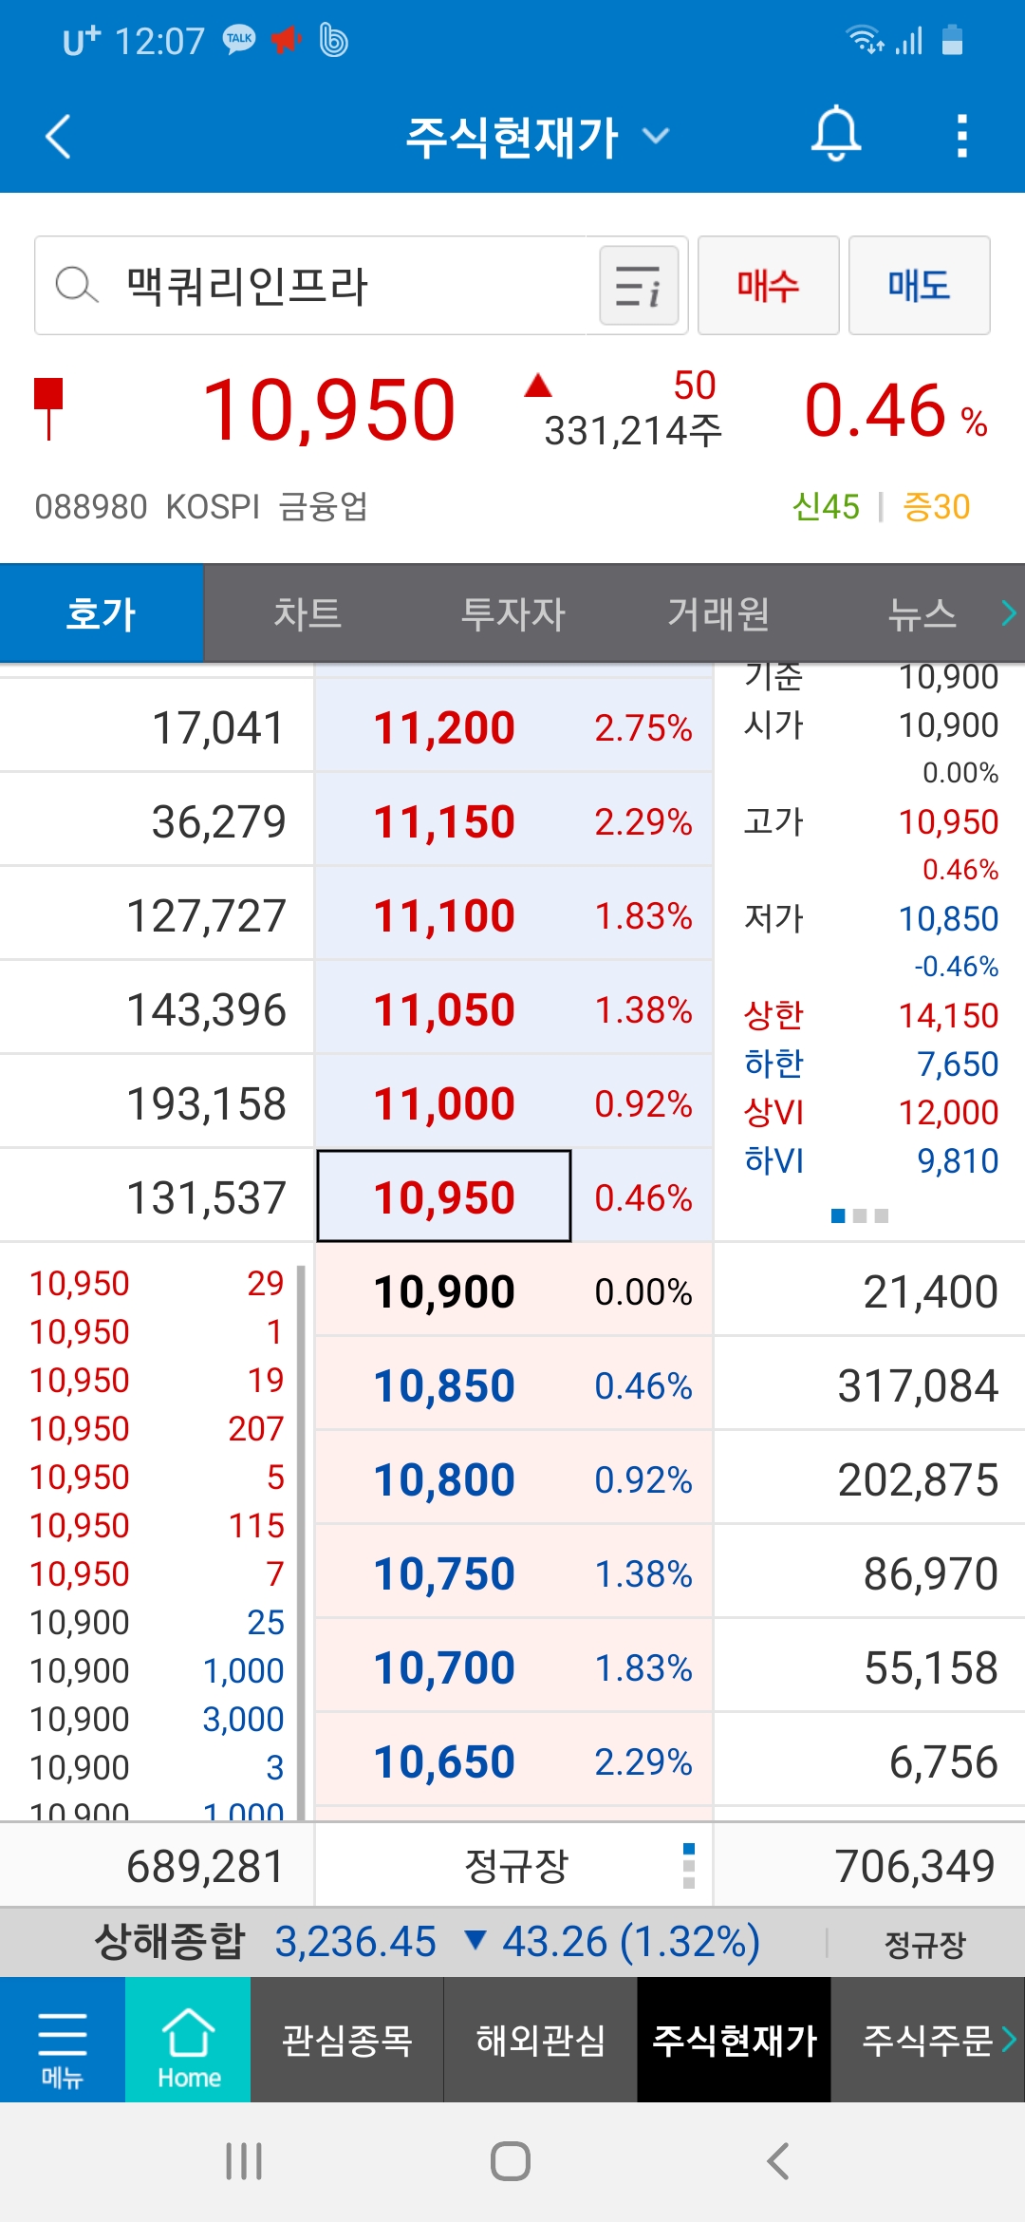Viewport: 1025px width, 2222px height.
Task: Expand the 주식현재가 title dropdown
Action: 656,136
